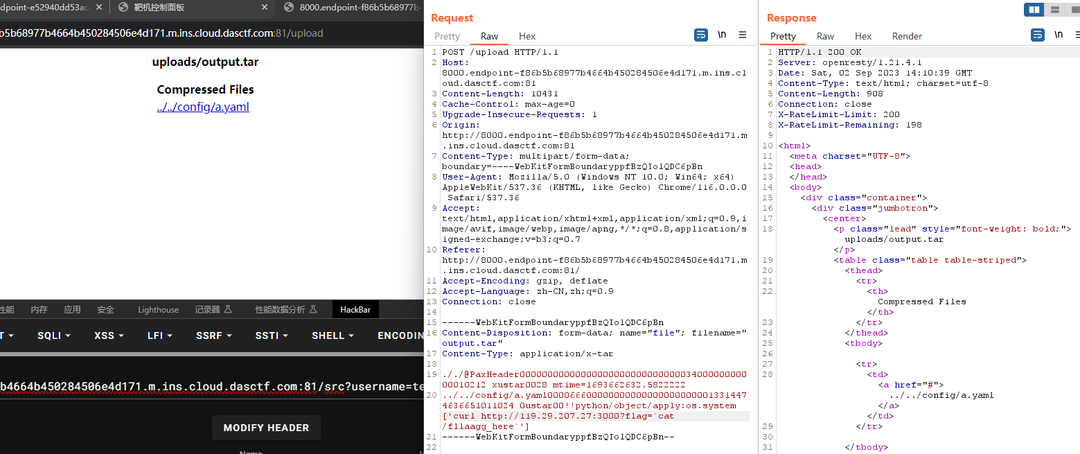Expand SSRF dropdown in HackBar
The height and width of the screenshot is (454, 1080).
(214, 335)
